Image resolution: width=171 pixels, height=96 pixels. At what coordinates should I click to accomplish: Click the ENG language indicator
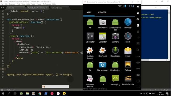154,94
